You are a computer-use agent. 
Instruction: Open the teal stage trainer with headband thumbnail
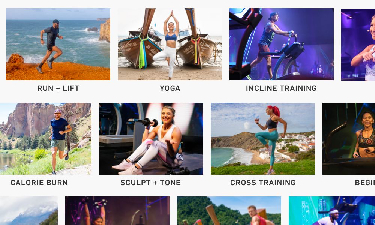click(x=332, y=211)
